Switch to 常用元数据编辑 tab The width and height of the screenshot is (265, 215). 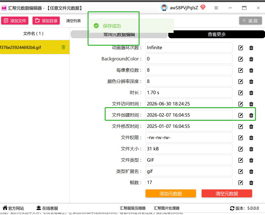pyautogui.click(x=119, y=35)
